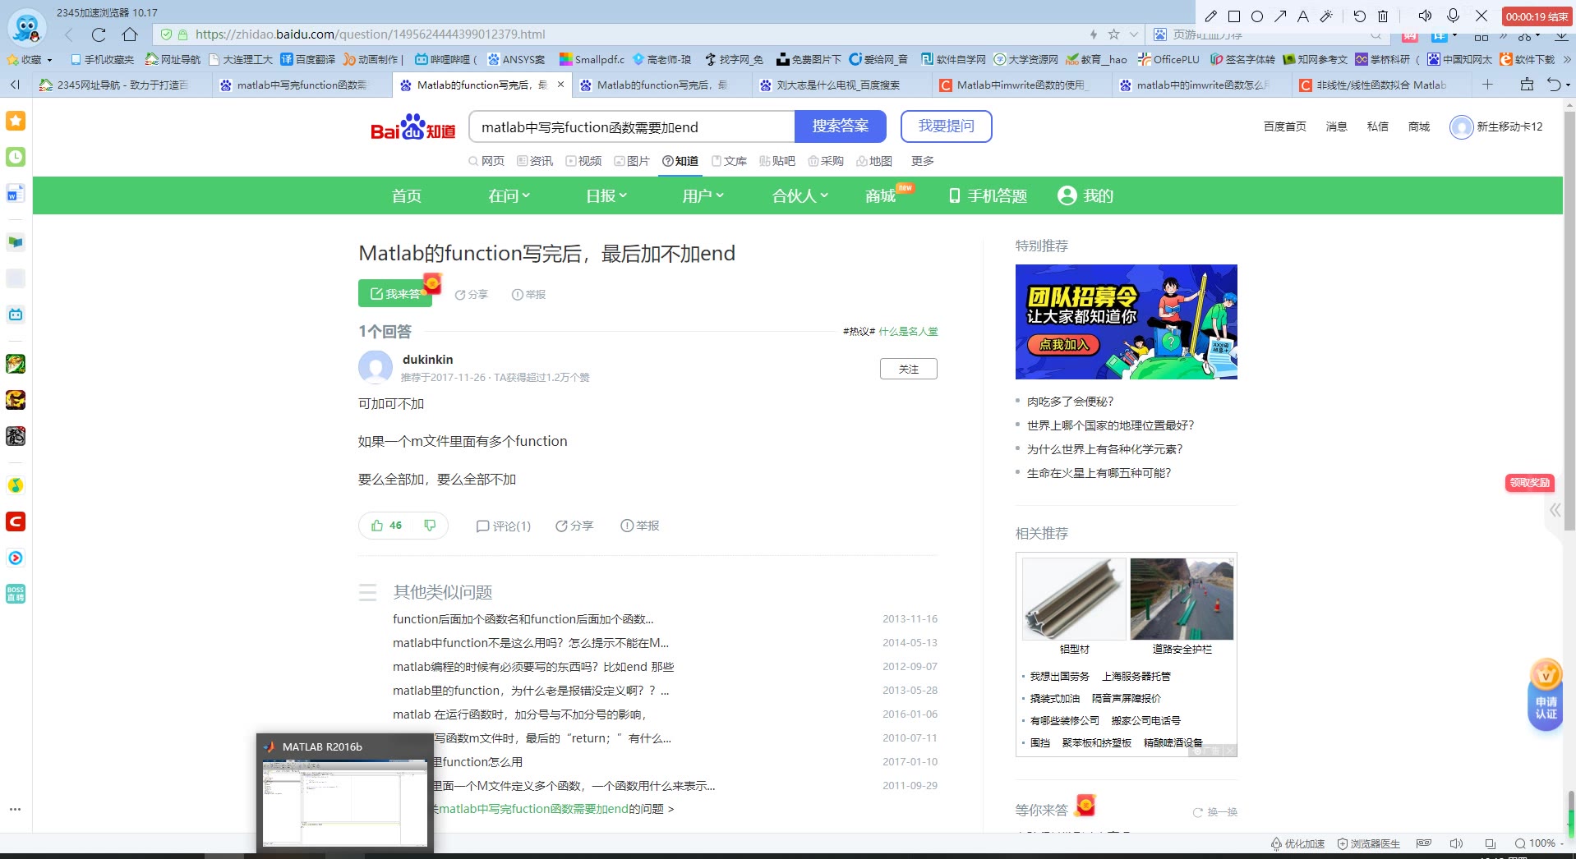Image resolution: width=1576 pixels, height=859 pixels.
Task: Stop the recording with the red timer button
Action: [x=1537, y=16]
